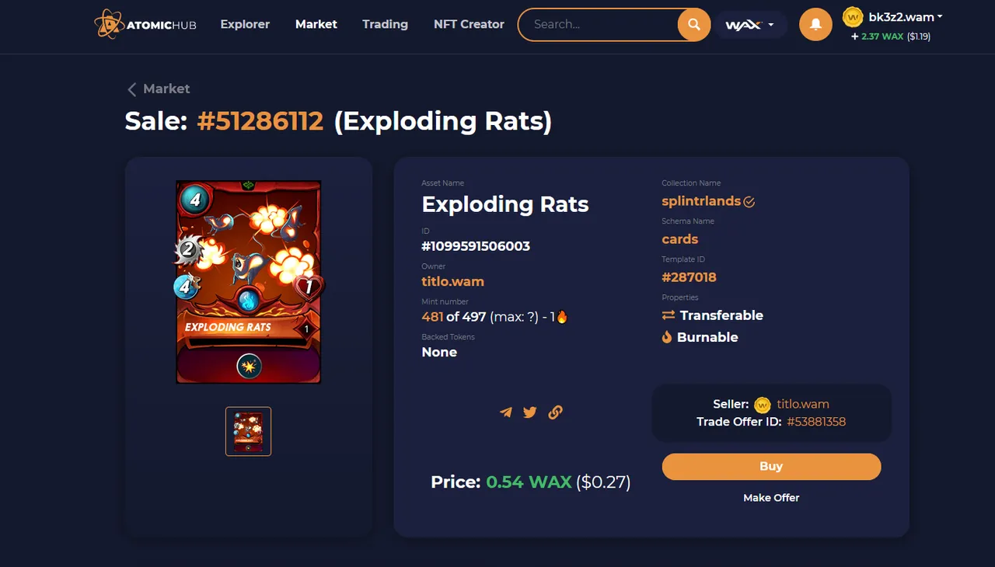Open the WAX chain selector dropdown
Screen dimensions: 995x567
point(751,25)
